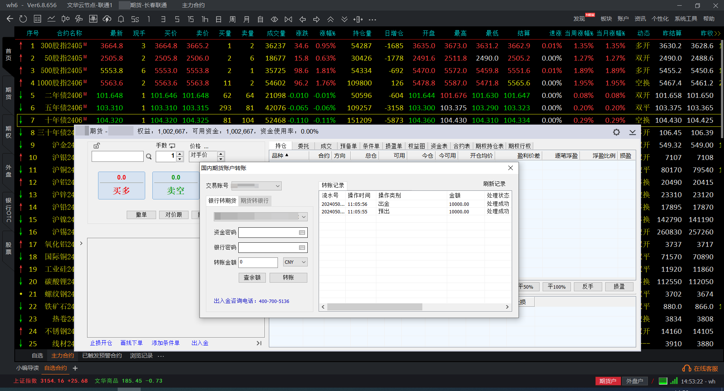Increase lot quantity with up stepper
724x391 pixels.
click(x=180, y=154)
